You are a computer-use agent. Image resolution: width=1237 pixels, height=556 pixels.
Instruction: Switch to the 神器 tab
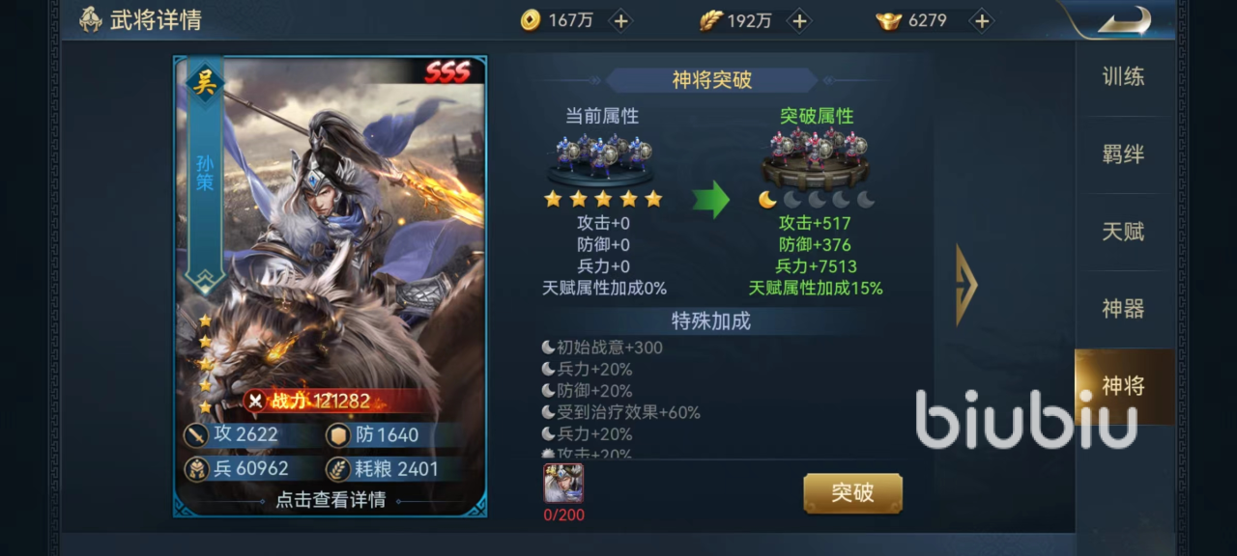(x=1124, y=309)
